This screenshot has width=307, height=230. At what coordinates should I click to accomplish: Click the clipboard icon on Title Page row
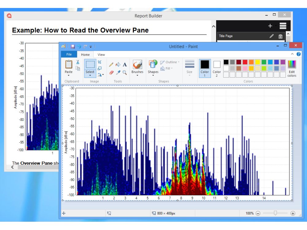coord(280,36)
